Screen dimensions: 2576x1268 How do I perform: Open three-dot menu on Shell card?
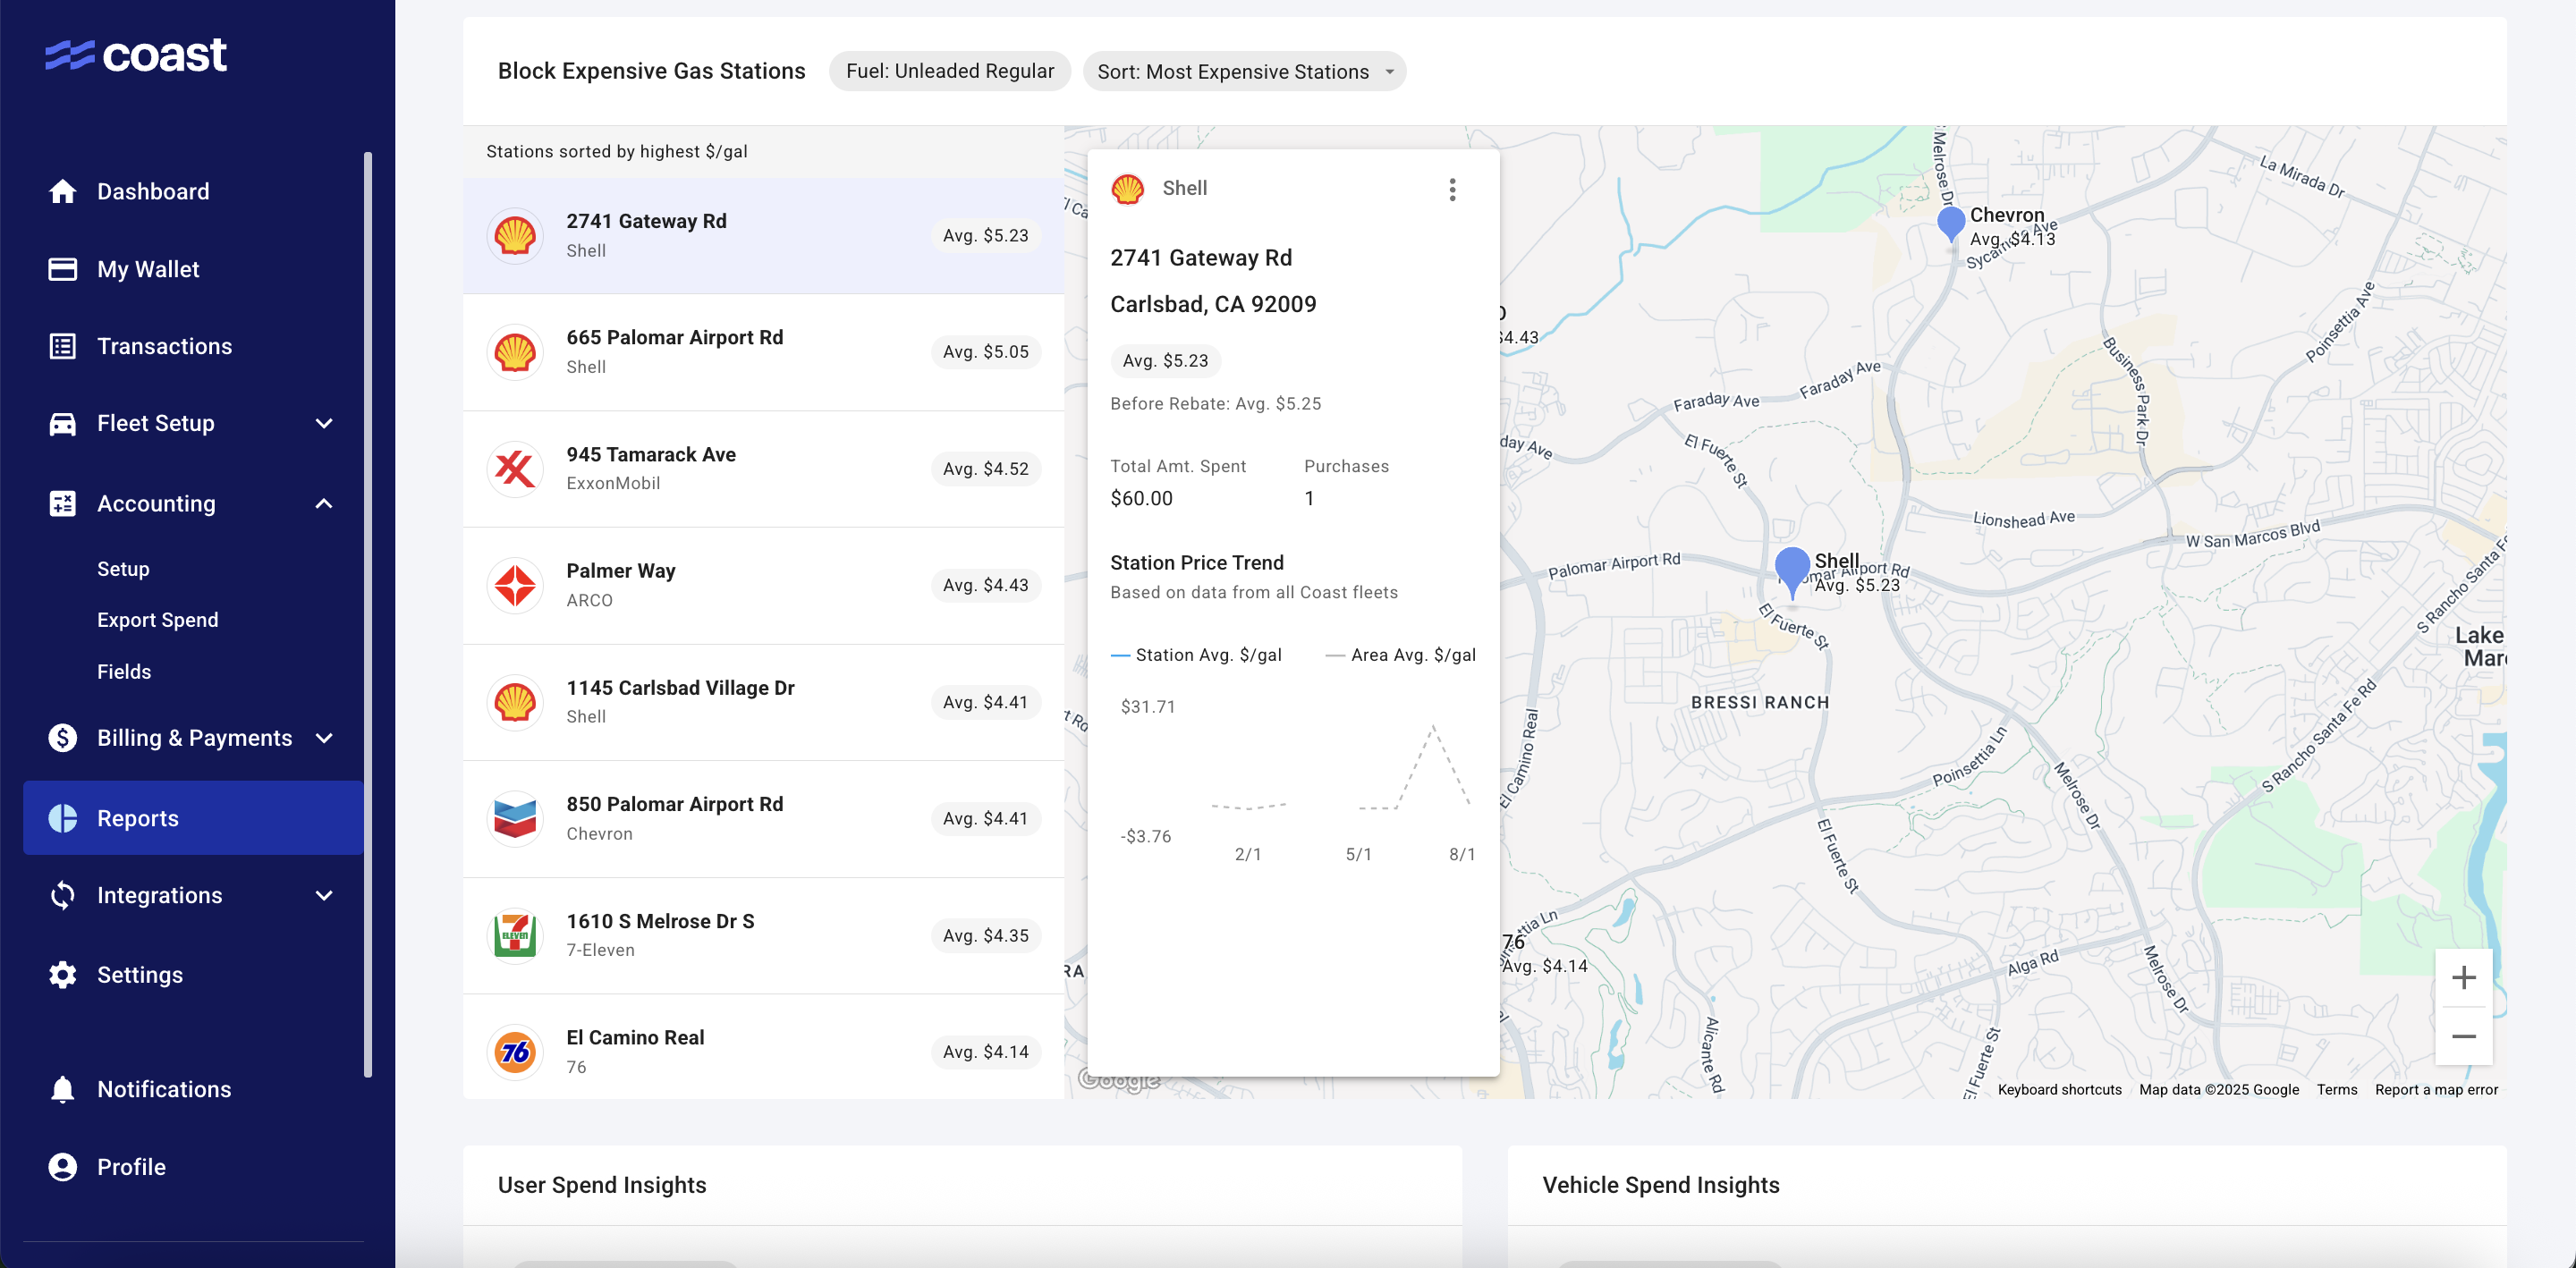pyautogui.click(x=1452, y=189)
